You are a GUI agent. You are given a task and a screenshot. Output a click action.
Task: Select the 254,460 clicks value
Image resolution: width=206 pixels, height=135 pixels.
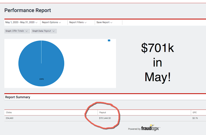click(x=9, y=118)
